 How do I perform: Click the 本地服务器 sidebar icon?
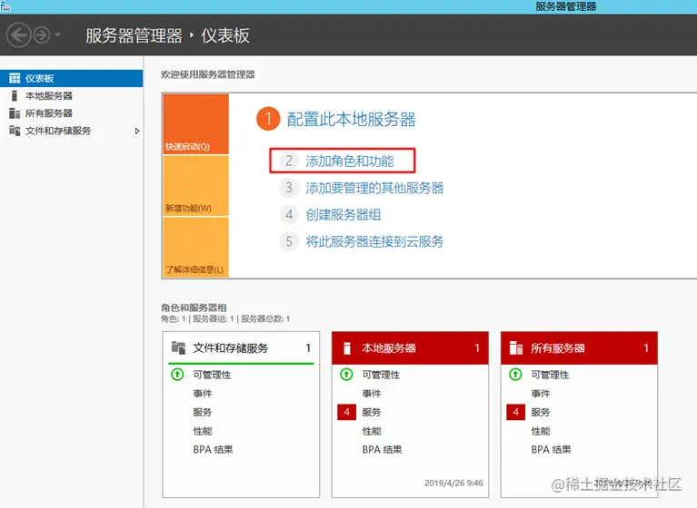coord(15,96)
